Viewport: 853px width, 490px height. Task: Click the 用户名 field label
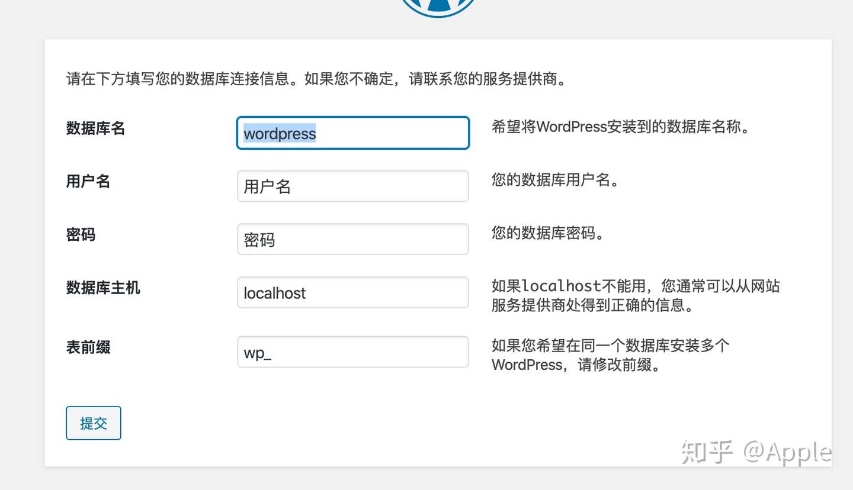[x=88, y=182]
